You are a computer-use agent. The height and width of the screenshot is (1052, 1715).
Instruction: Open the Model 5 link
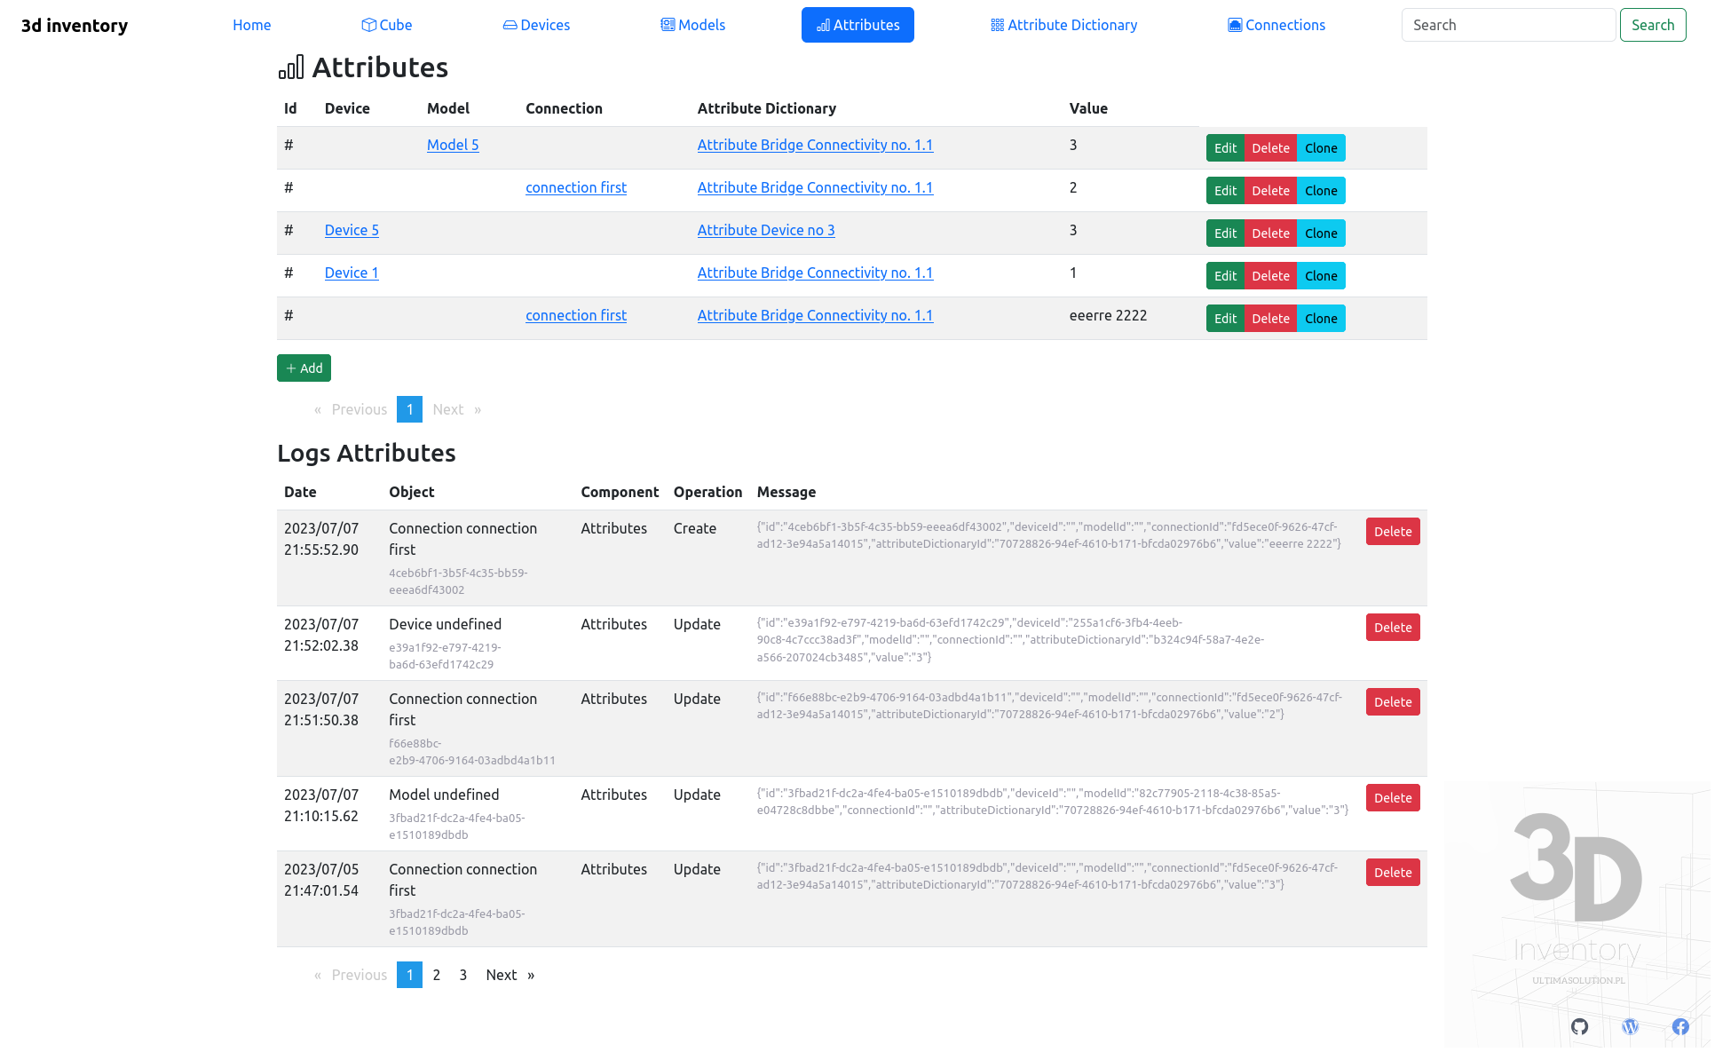(x=453, y=145)
